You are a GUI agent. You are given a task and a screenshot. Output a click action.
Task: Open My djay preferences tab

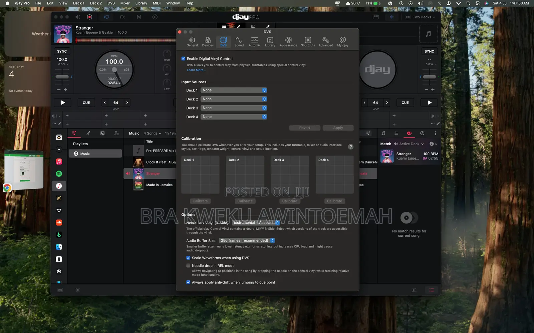pos(343,42)
